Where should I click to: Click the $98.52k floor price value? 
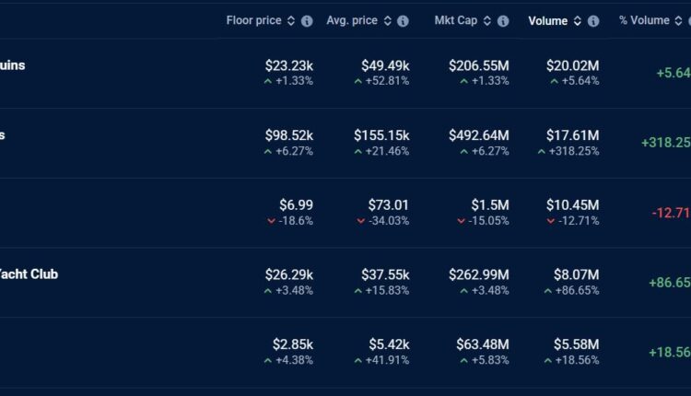(x=288, y=135)
